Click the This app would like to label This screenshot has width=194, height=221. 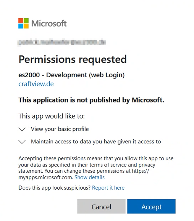(x=51, y=116)
